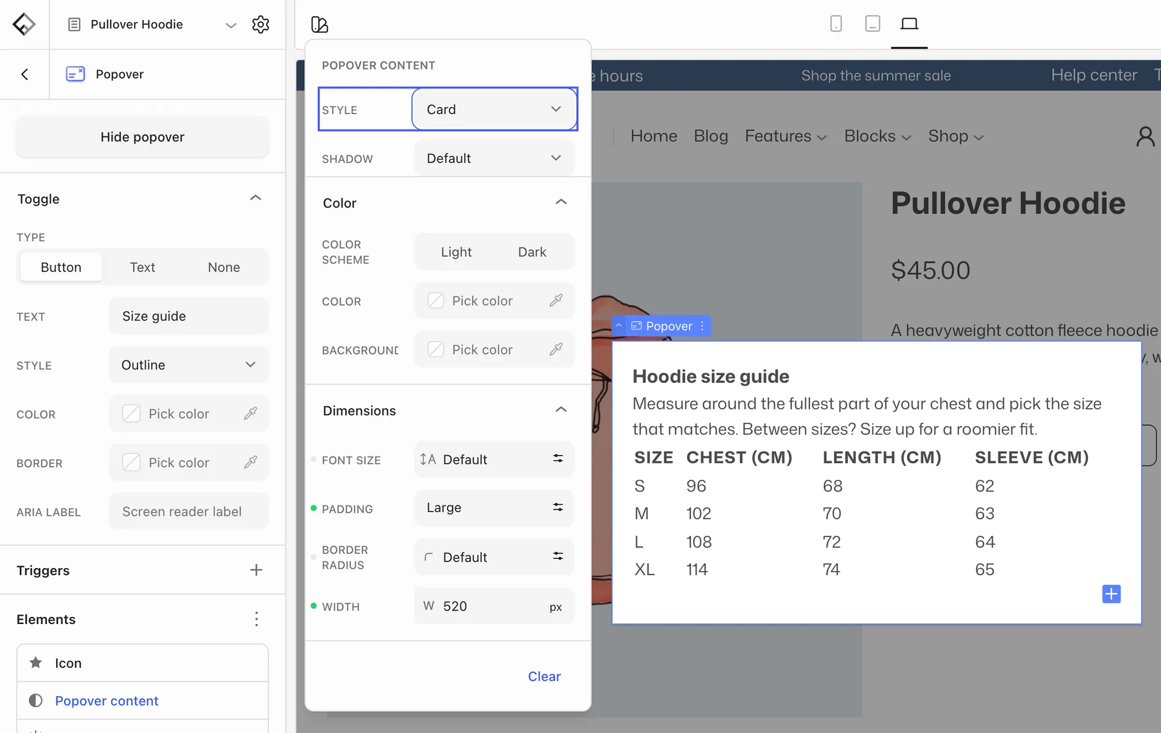
Task: Open toggle Style dropdown showing Outline
Action: (189, 365)
